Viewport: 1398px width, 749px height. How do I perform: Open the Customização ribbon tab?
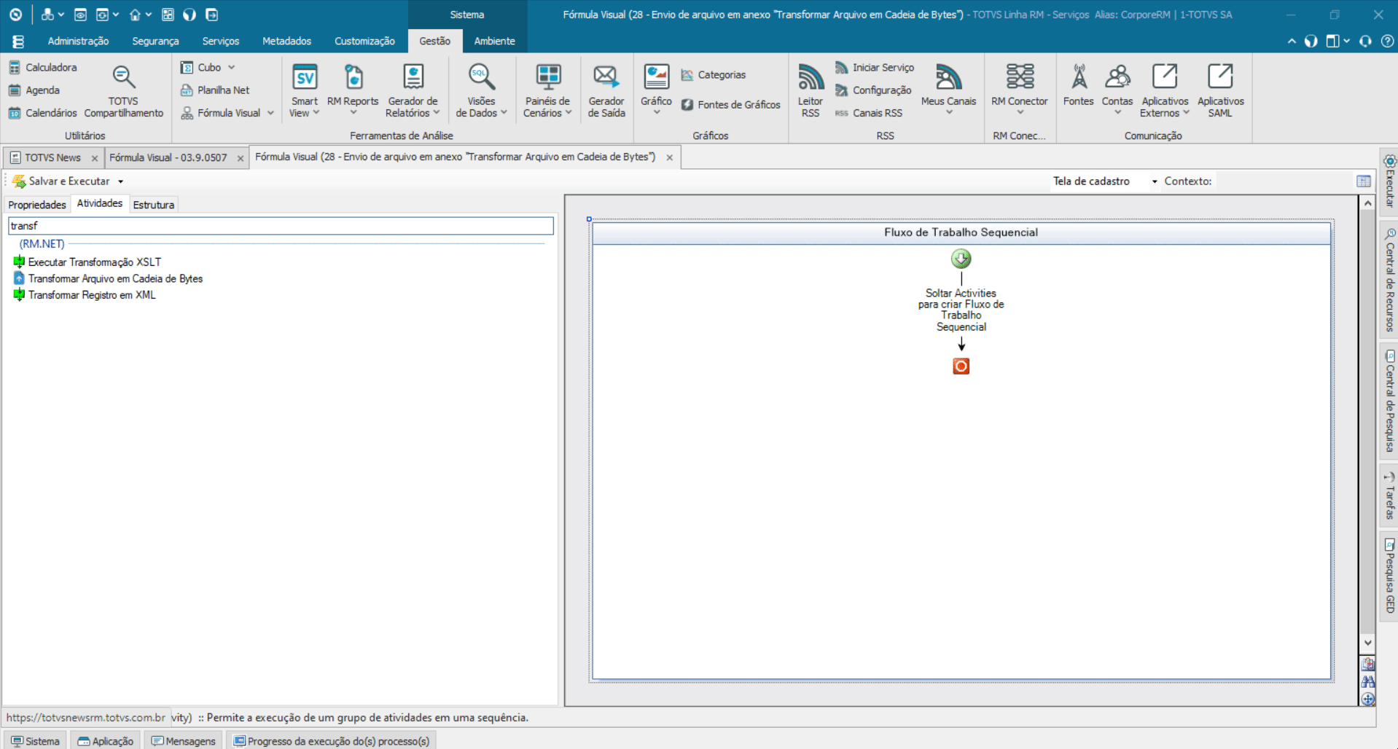(364, 42)
